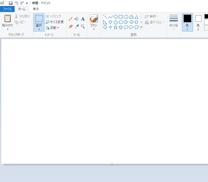The height and width of the screenshot is (182, 208).
Task: Select the Pencil tool
Action: (x=70, y=19)
